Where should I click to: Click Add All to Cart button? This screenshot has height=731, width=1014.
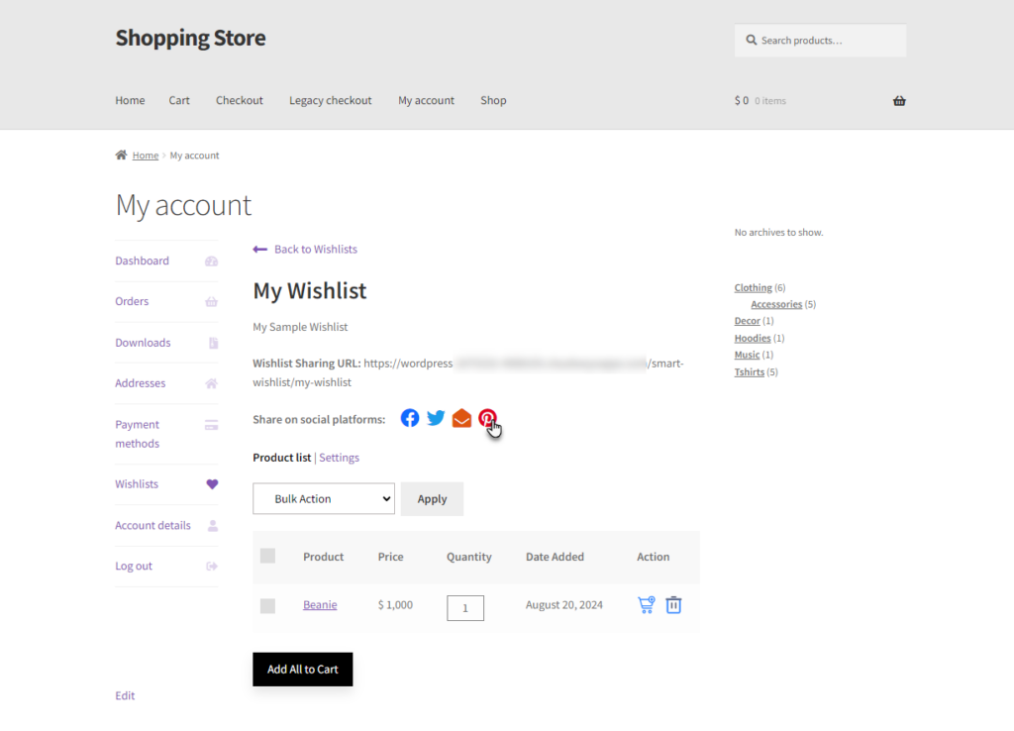[x=303, y=669]
